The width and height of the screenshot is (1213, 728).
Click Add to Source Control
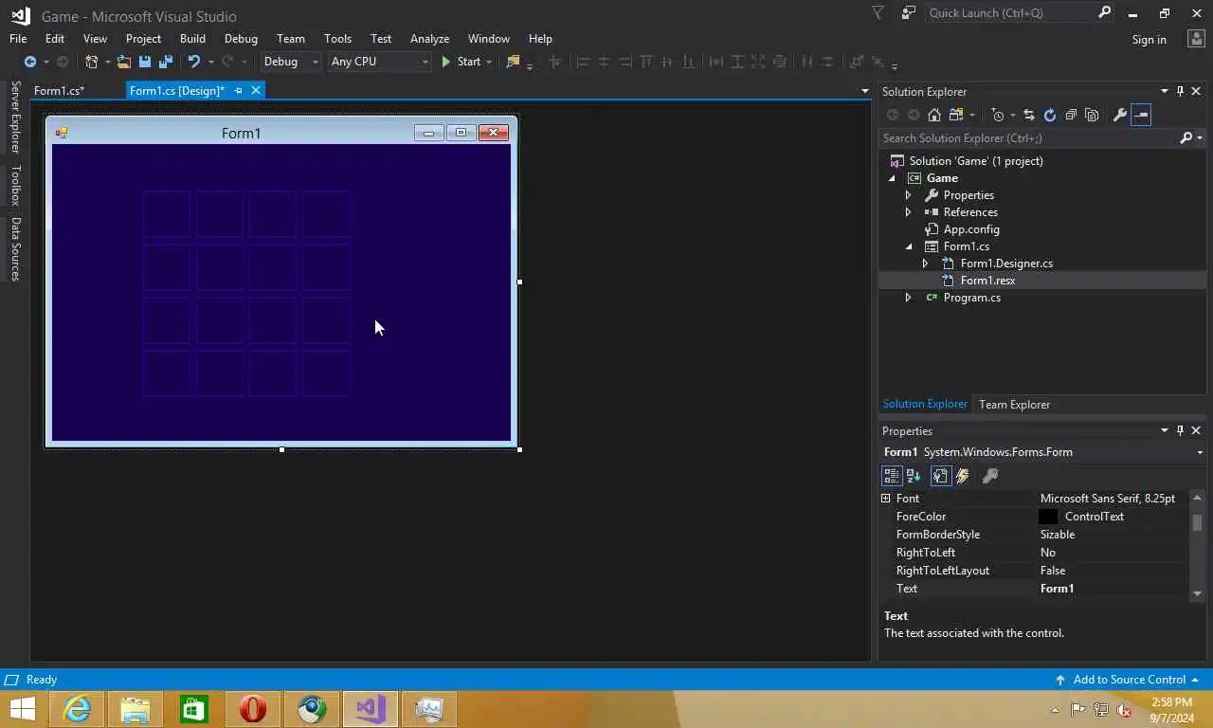[1129, 680]
